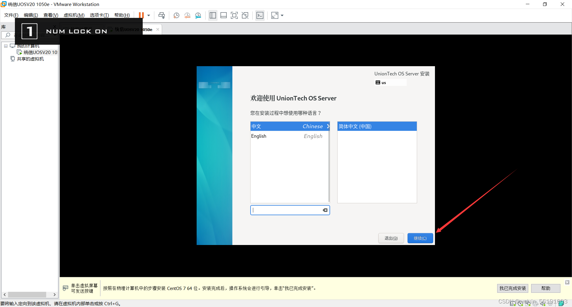Click the 退出(Q) button
Viewport: 572px width, 307px height.
click(391, 238)
